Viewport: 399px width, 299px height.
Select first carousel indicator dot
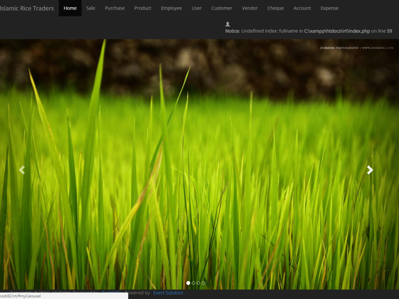pos(188,283)
